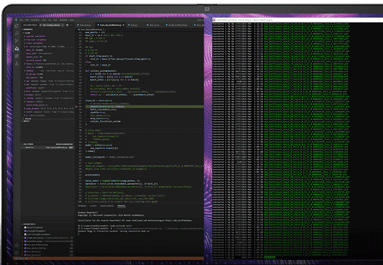Click the start debugging play arrow
Screen dimensions: 383x265
click(40, 25)
